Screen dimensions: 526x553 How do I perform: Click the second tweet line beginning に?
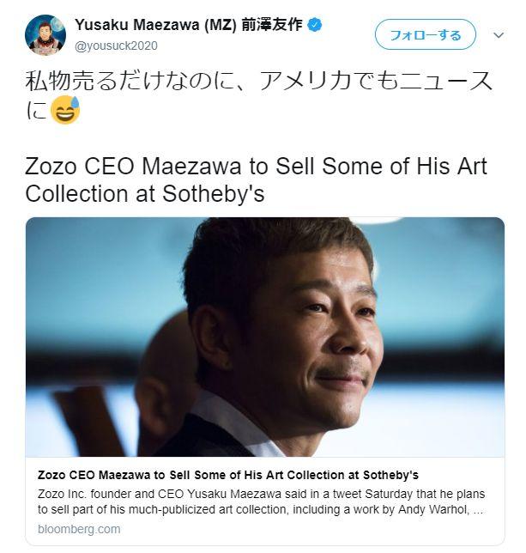click(x=53, y=110)
